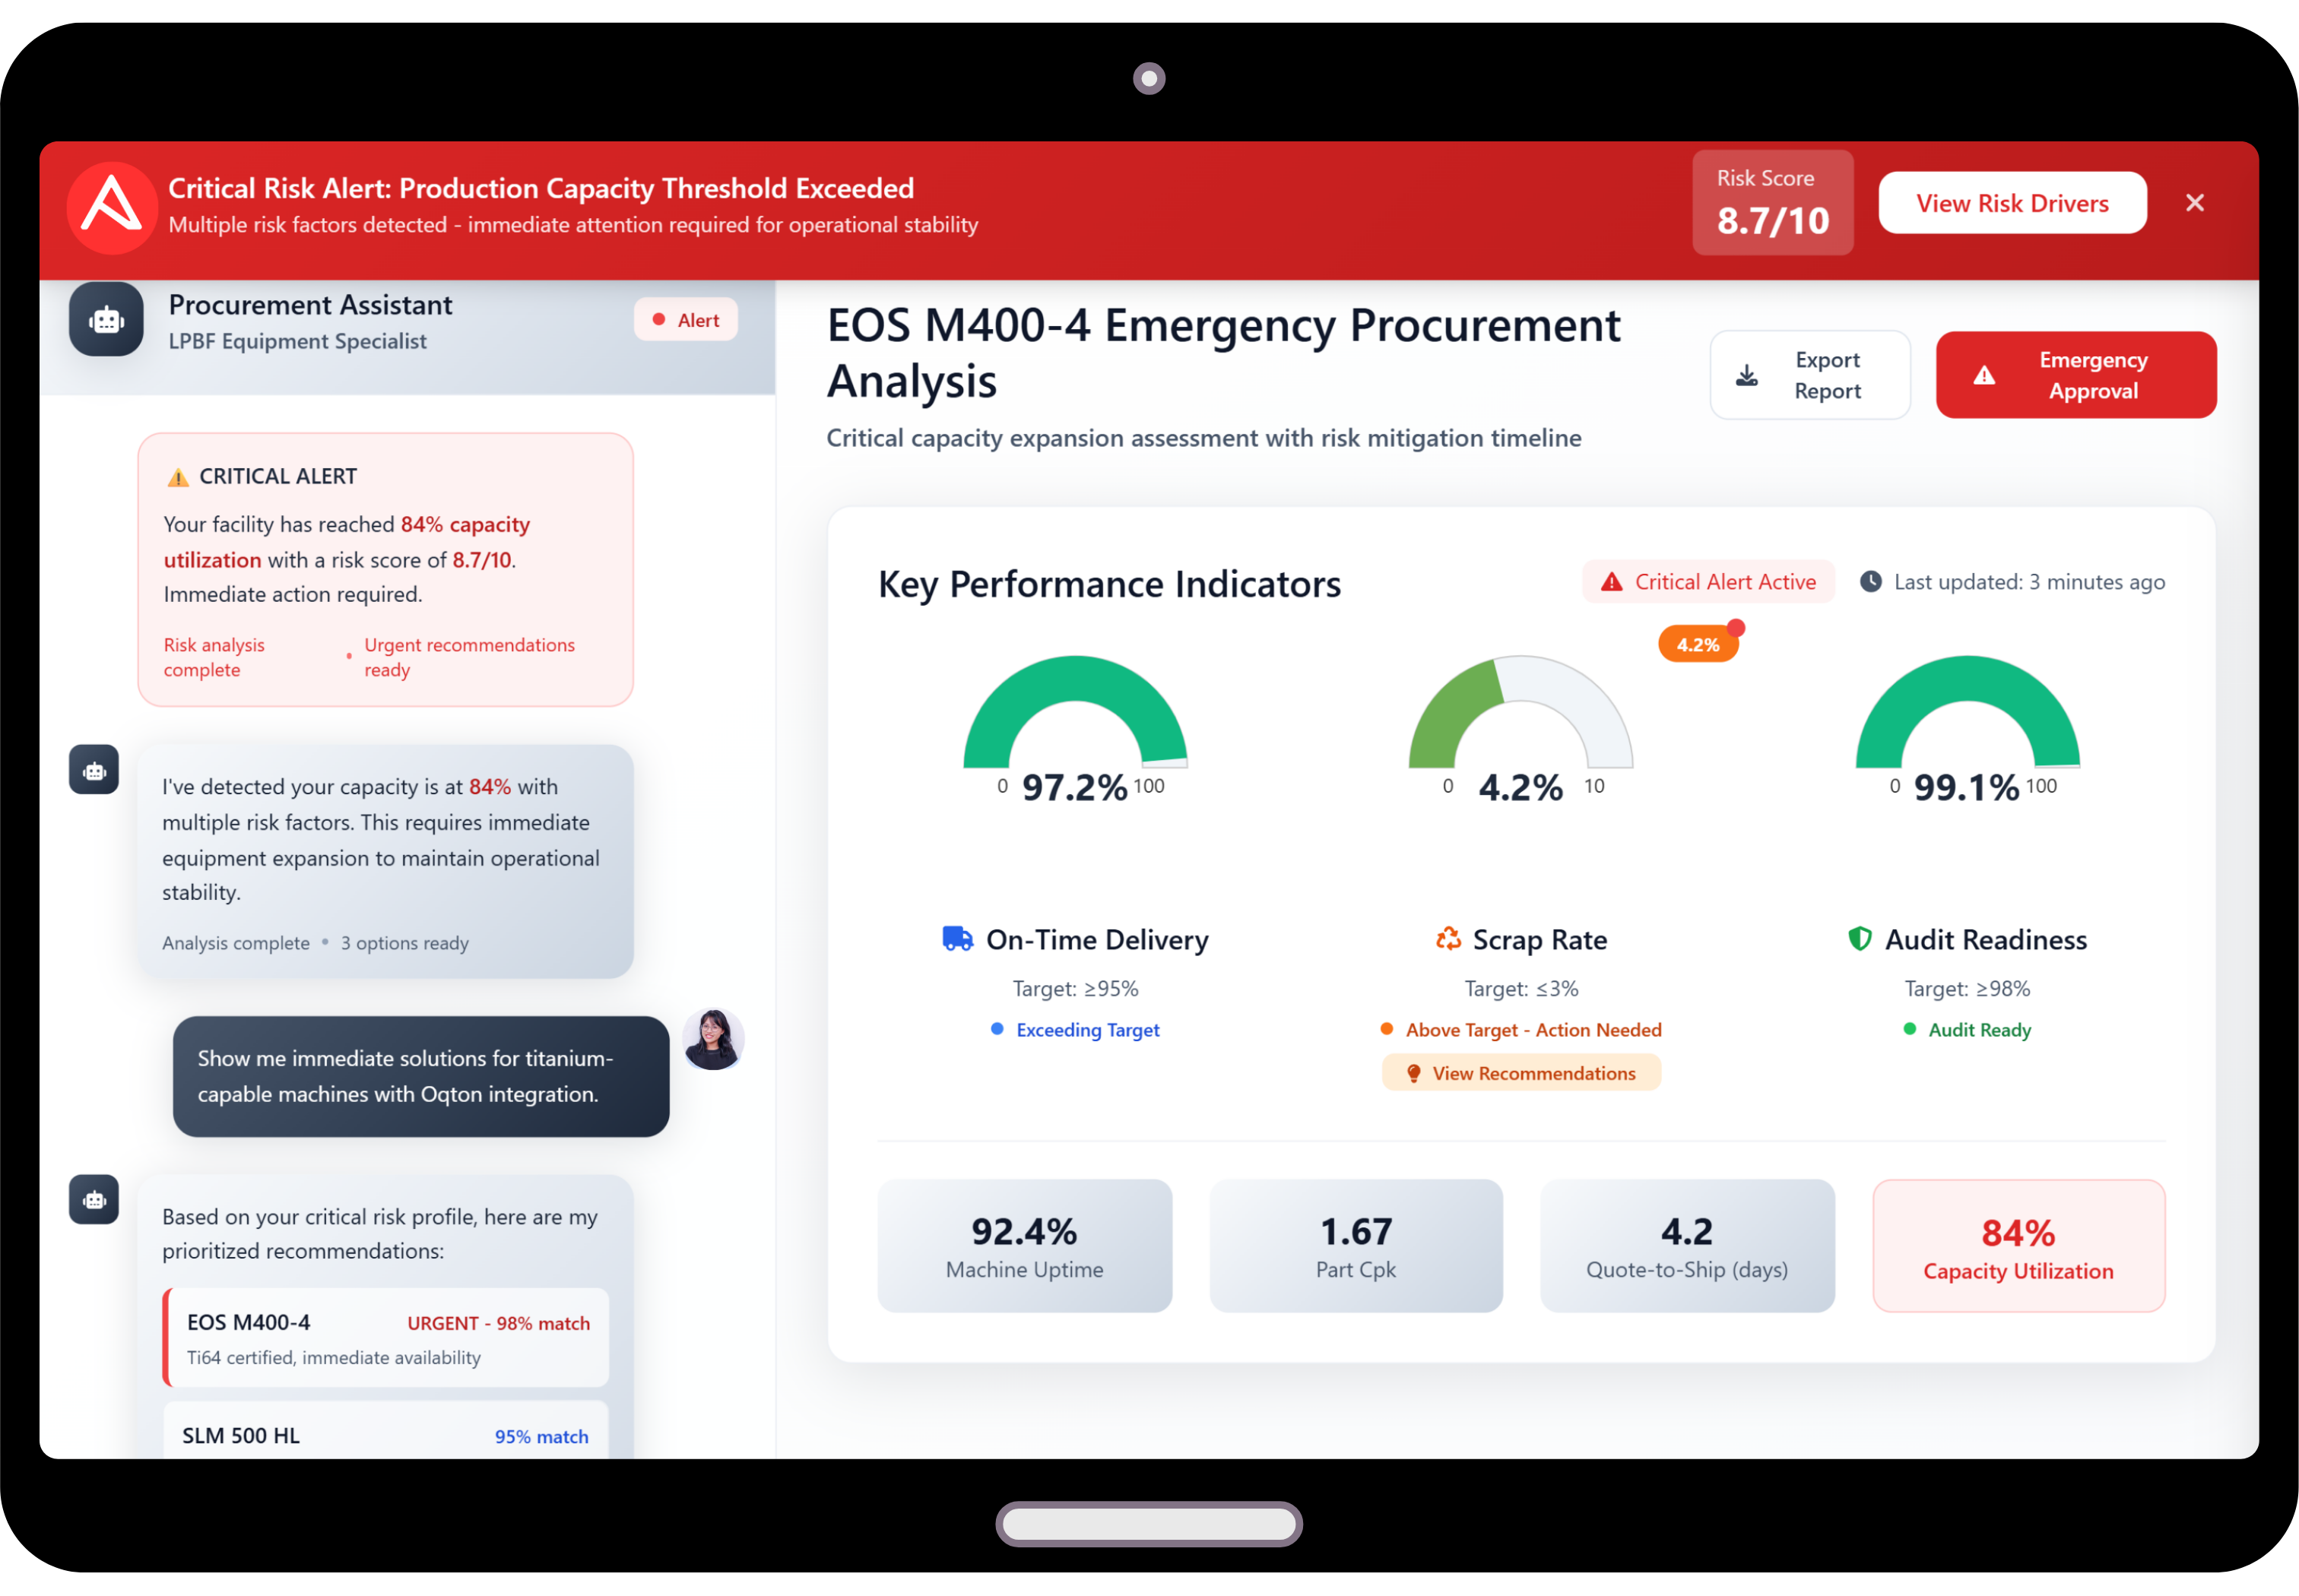Viewport: 2299px width, 1596px height.
Task: Open View Recommendations under Scrap Rate
Action: tap(1521, 1073)
